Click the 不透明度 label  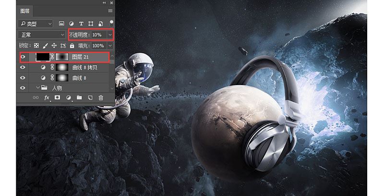pos(79,35)
